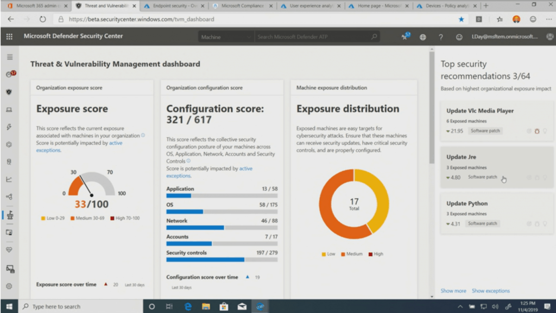Open a new browser tab
This screenshot has width=556, height=313.
click(486, 5)
